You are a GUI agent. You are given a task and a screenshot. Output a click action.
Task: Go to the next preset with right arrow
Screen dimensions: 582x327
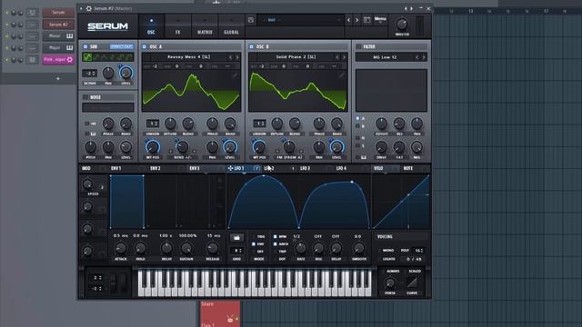[x=357, y=20]
